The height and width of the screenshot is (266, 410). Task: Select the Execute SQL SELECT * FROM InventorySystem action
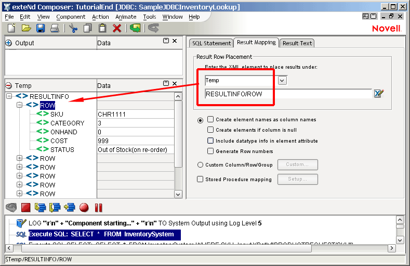click(104, 234)
